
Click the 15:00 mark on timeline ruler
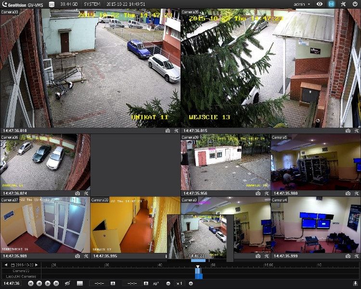click(269, 265)
